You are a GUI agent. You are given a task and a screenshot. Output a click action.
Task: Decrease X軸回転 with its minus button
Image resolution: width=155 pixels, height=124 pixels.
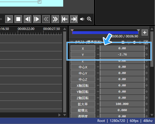tap(98, 85)
